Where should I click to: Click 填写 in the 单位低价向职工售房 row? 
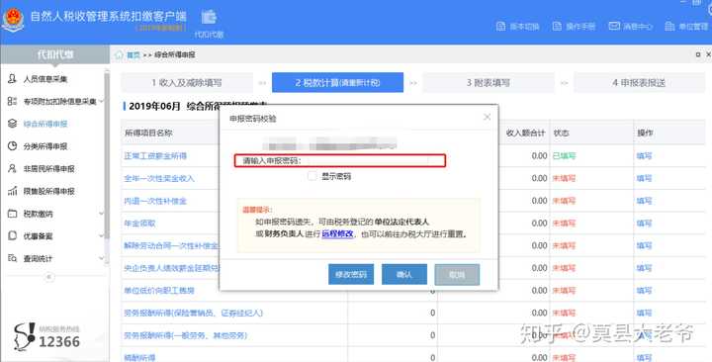(x=644, y=290)
